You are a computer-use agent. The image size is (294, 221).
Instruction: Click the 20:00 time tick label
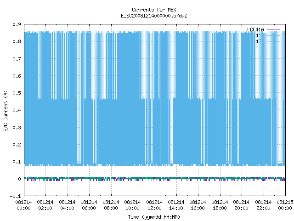pyautogui.click(x=241, y=205)
